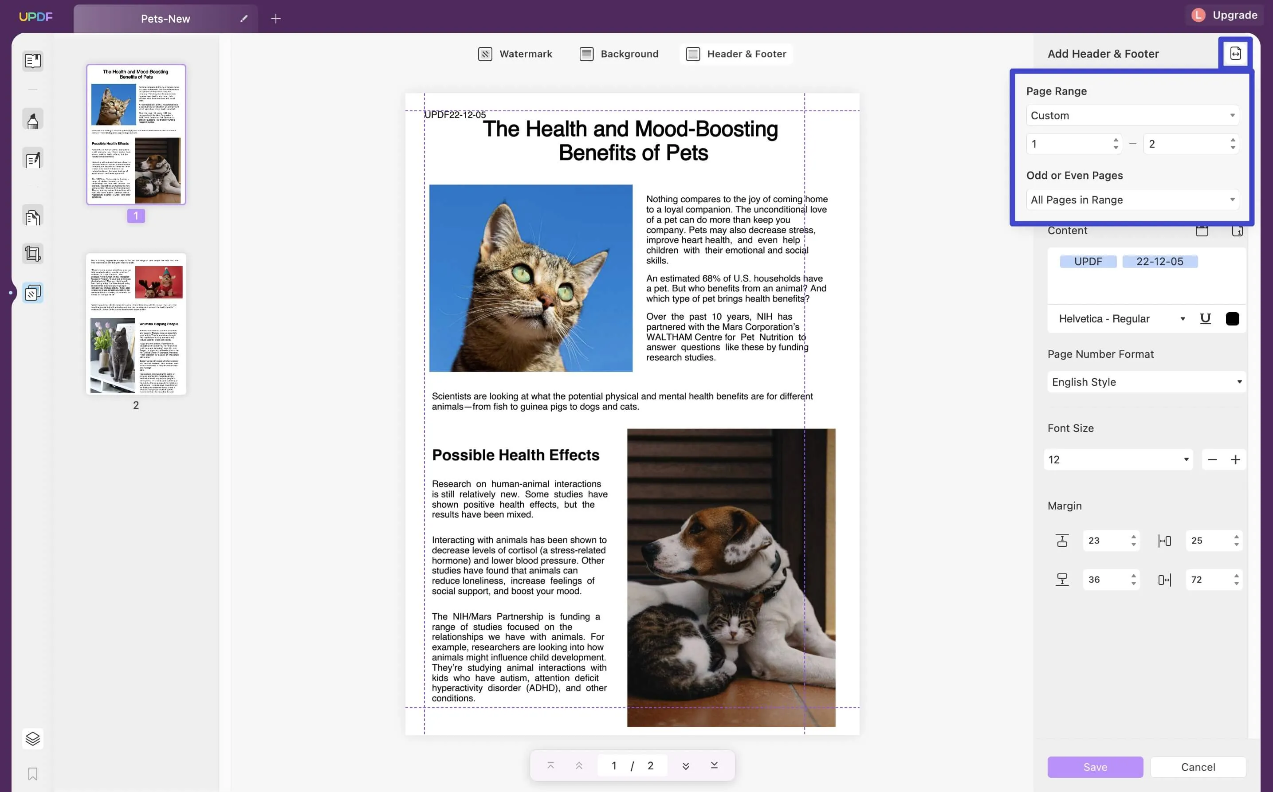Click the save header/footer template icon
The height and width of the screenshot is (792, 1273).
point(1235,53)
